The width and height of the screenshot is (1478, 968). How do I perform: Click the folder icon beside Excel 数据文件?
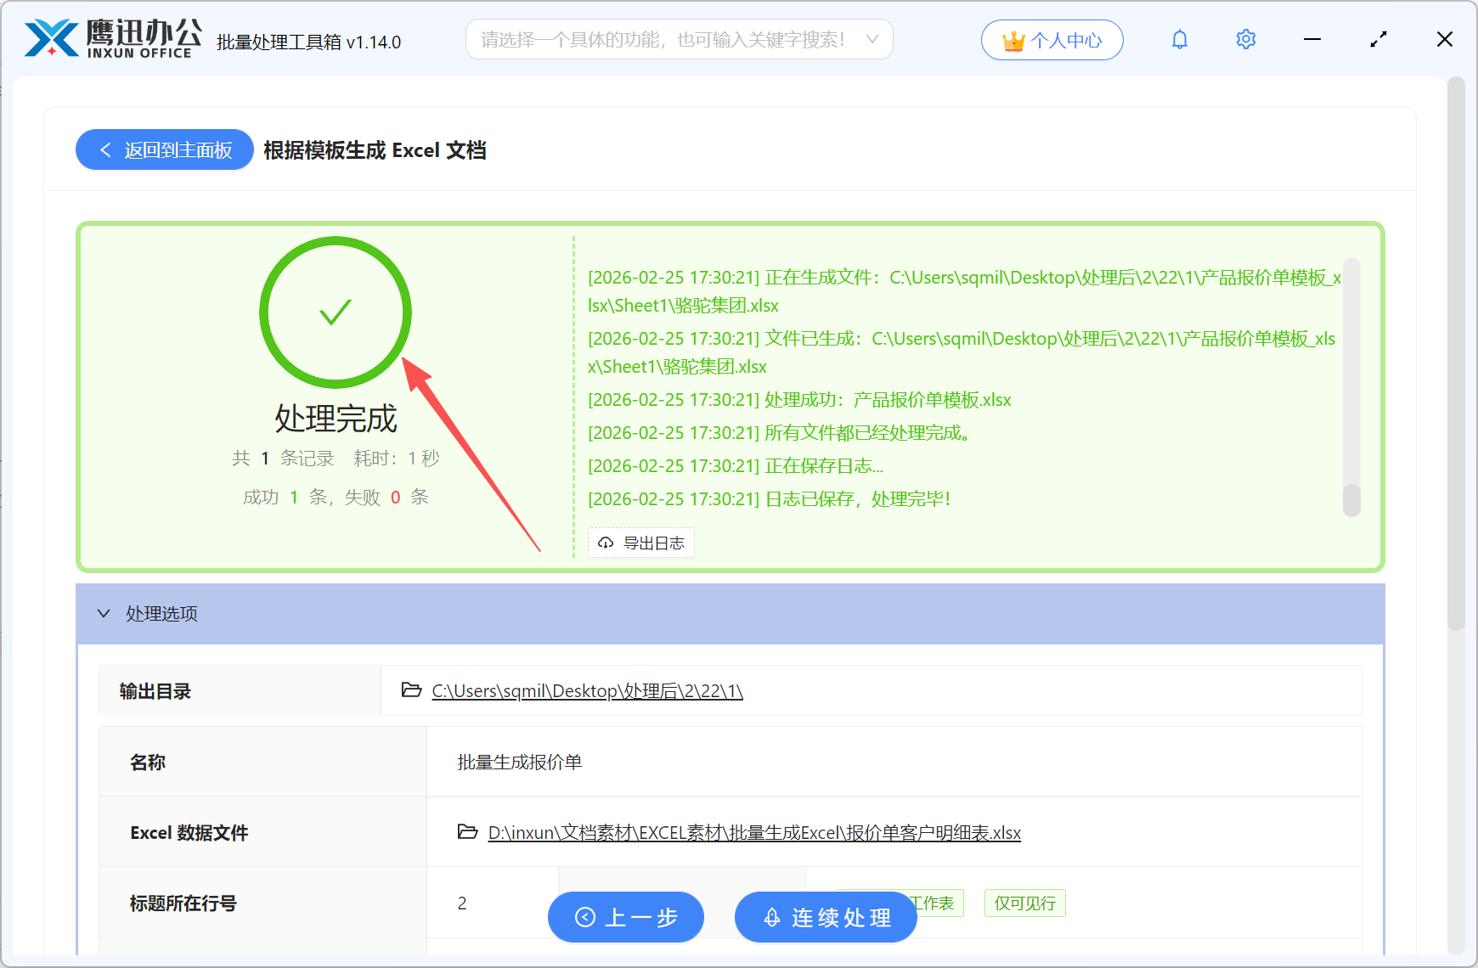(x=466, y=833)
